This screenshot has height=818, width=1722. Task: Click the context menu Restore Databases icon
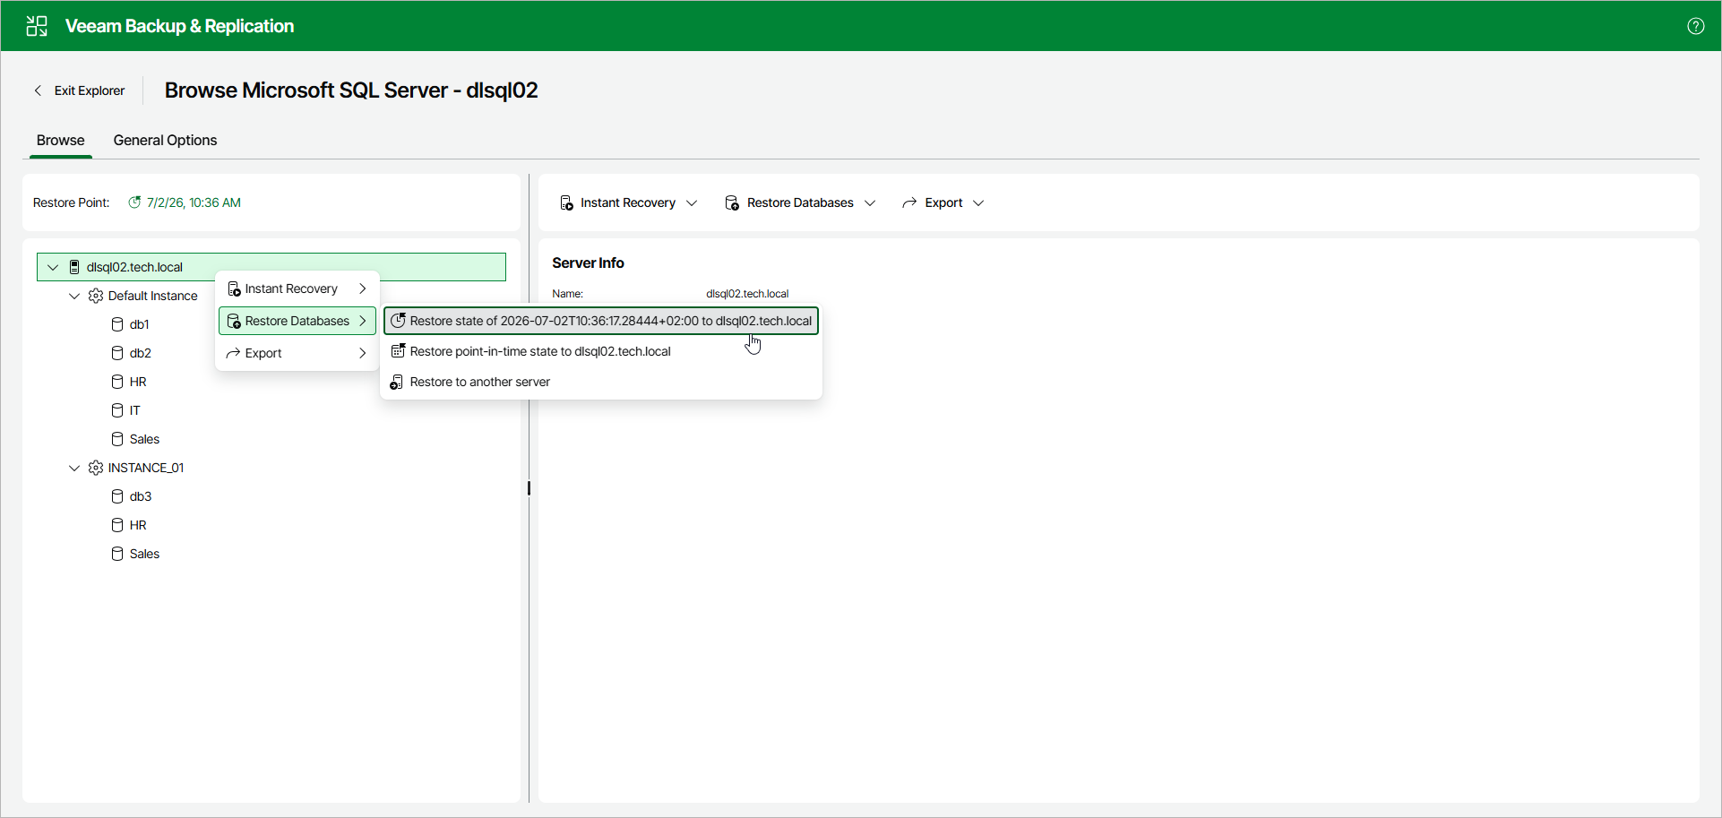(x=234, y=321)
